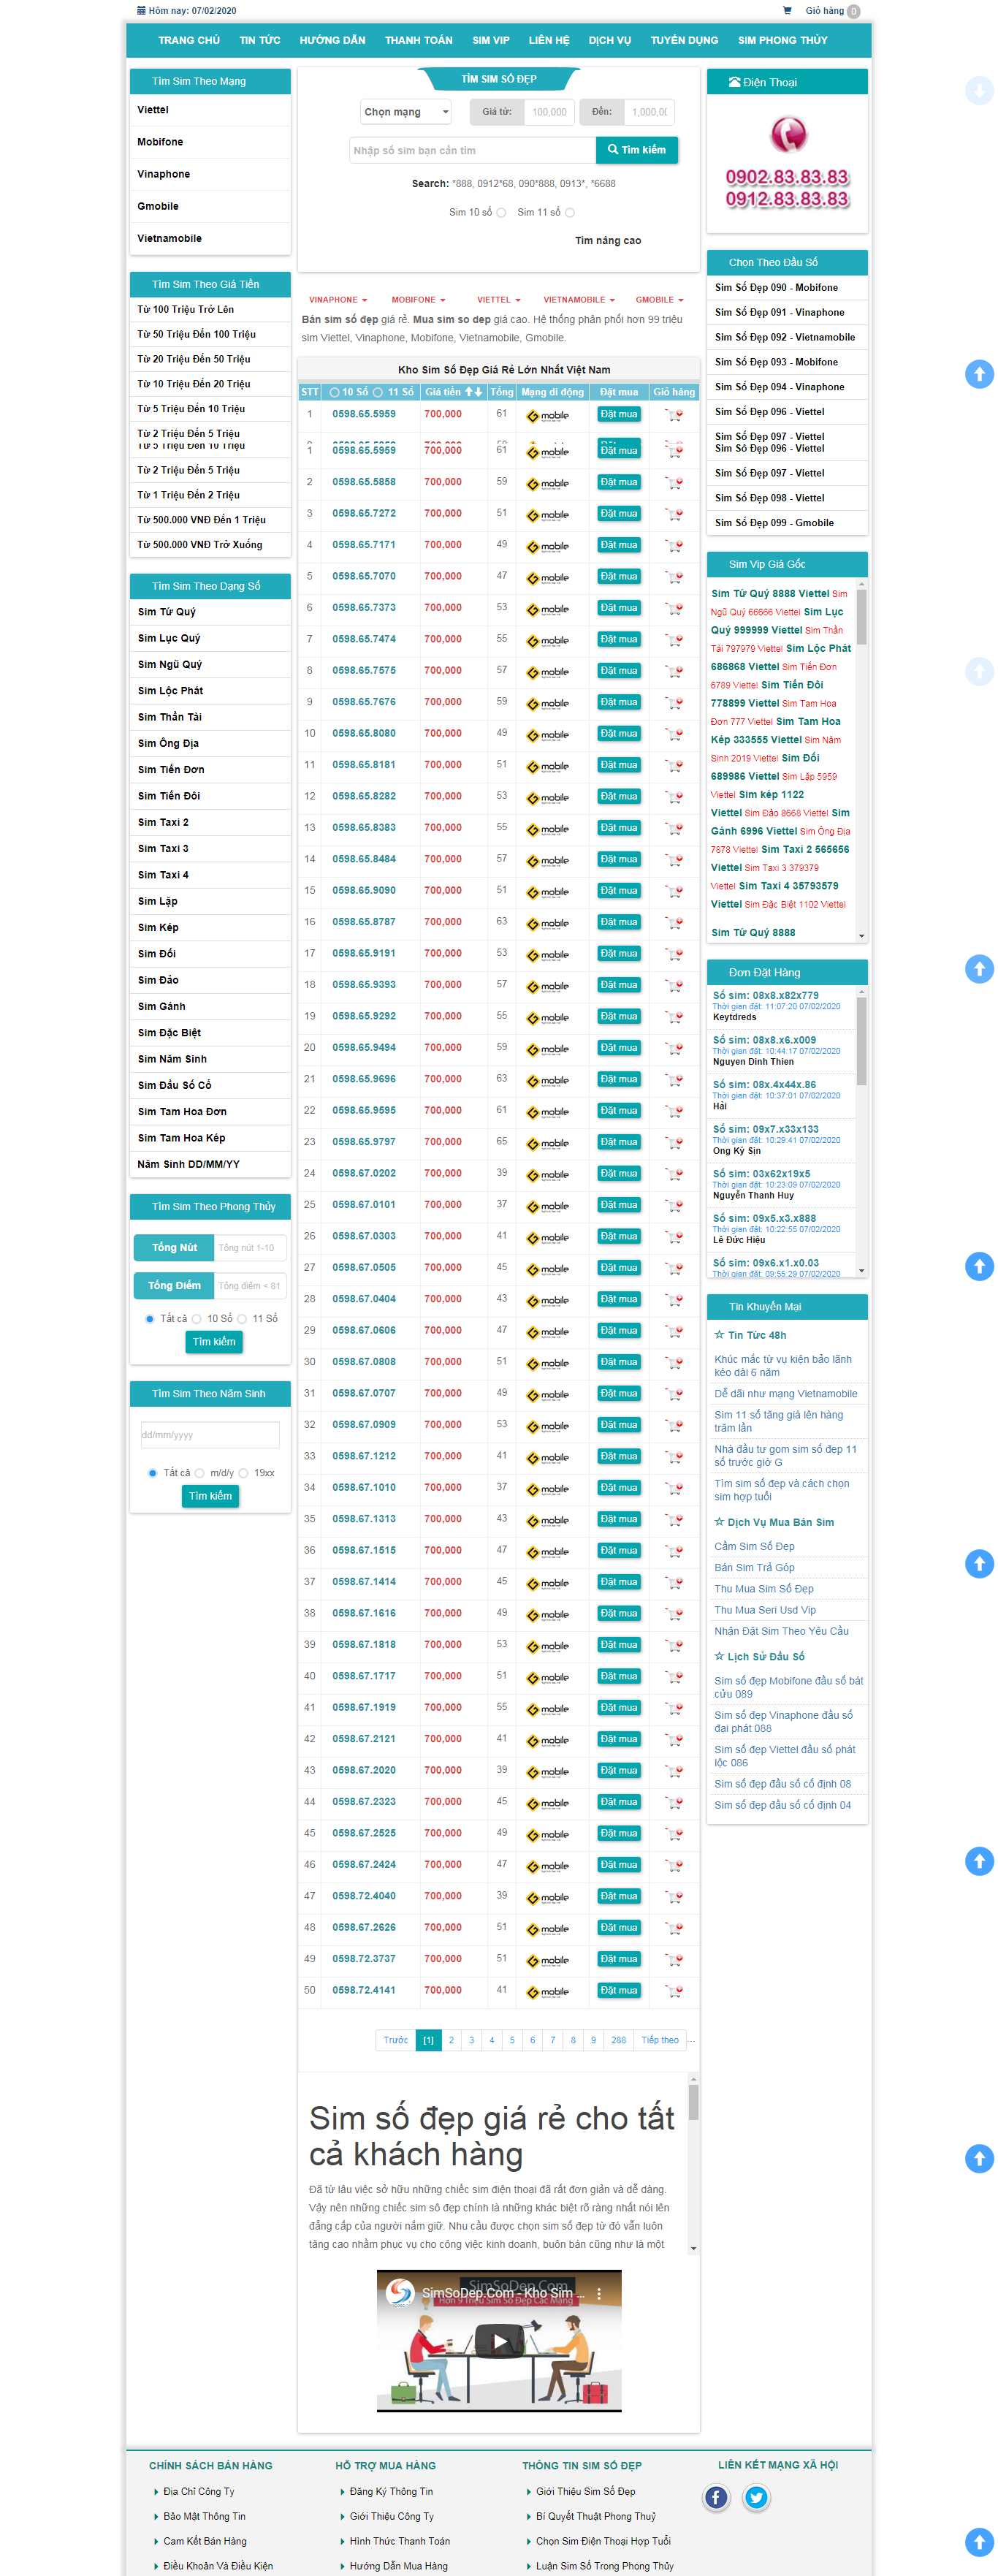This screenshot has height=2576, width=998.
Task: Select the Sim 10 số radio button
Action: click(x=501, y=213)
